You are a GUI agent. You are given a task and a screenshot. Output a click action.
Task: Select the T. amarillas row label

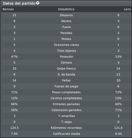(x=67, y=116)
